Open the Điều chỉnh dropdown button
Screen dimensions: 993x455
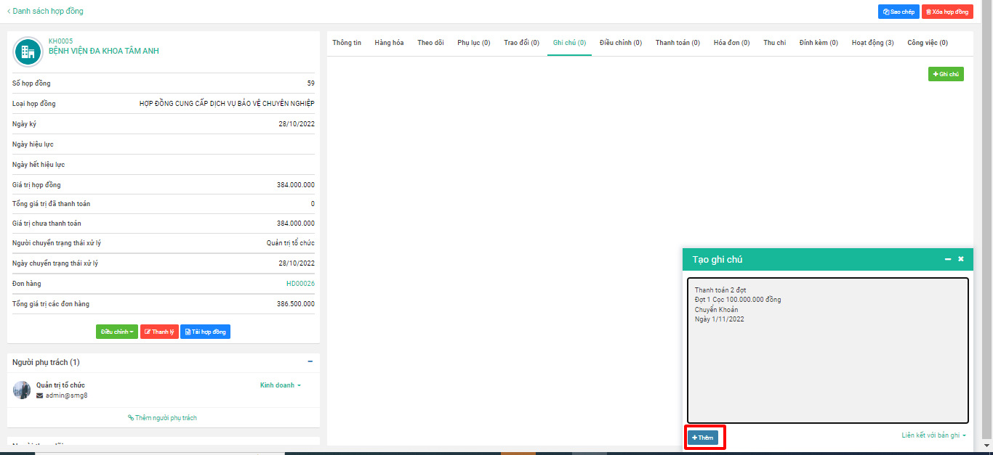(x=116, y=332)
